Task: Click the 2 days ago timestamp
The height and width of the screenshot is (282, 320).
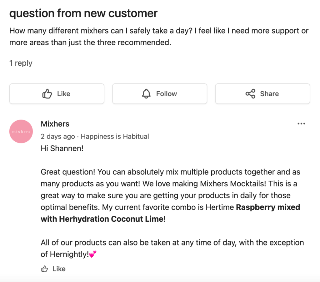Action: (x=57, y=136)
